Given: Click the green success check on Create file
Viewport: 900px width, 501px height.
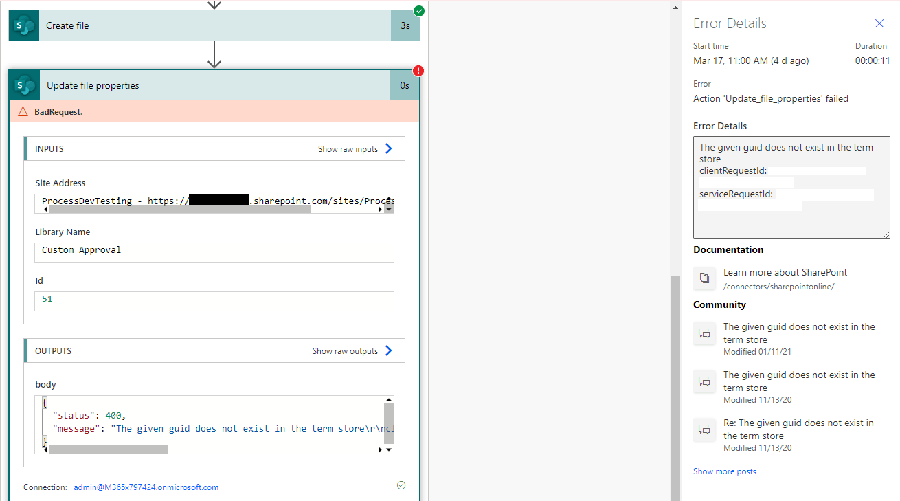Looking at the screenshot, I should pos(418,11).
